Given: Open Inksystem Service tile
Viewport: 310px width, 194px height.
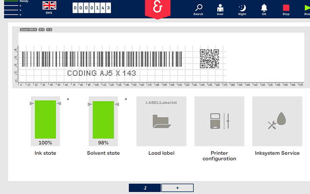Looking at the screenshot, I should point(277,121).
